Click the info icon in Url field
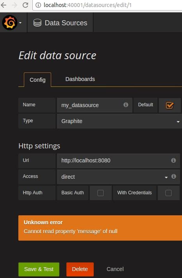Image resolution: width=182 pixels, height=278 pixels. [173, 160]
